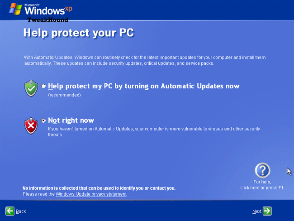Select the Not right now radio button
The image size is (294, 221).
click(x=43, y=120)
